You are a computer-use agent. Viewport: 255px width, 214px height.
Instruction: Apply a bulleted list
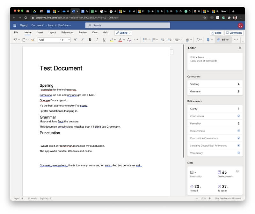(x=145, y=40)
